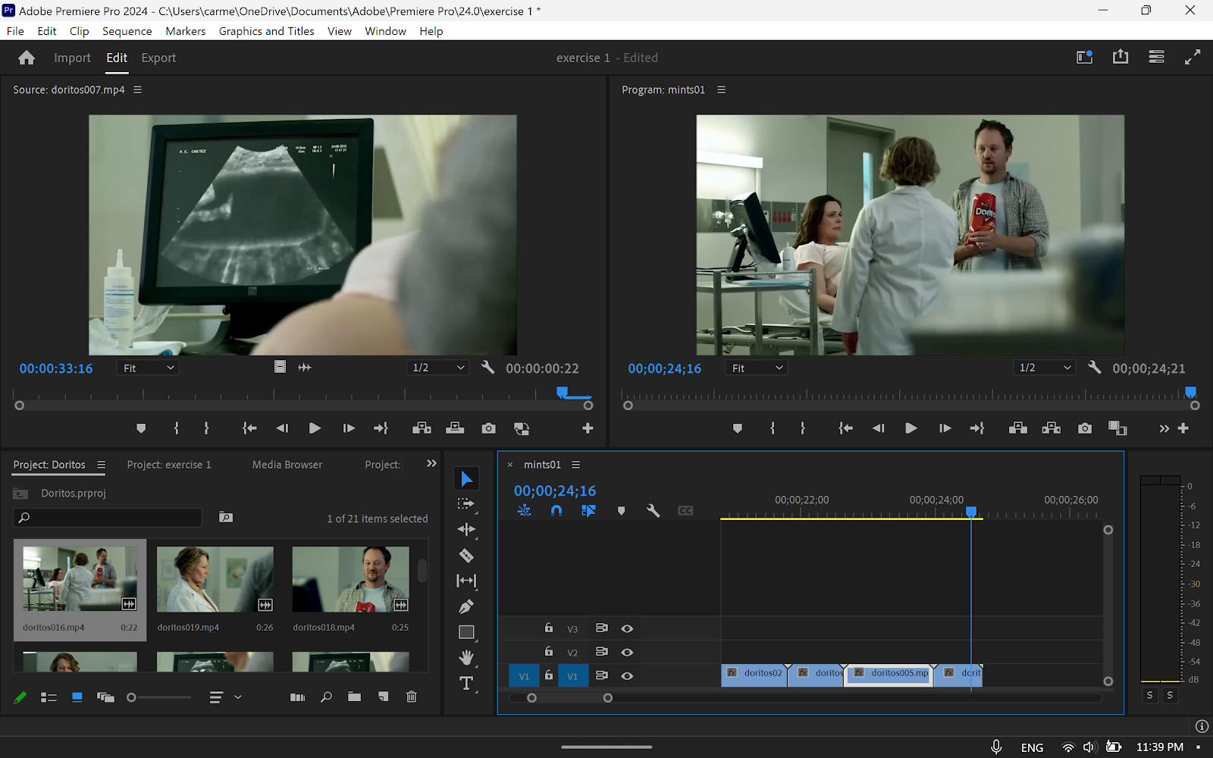Viewport: 1213px width, 758px height.
Task: Toggle Snap in Timeline magnet
Action: point(556,511)
